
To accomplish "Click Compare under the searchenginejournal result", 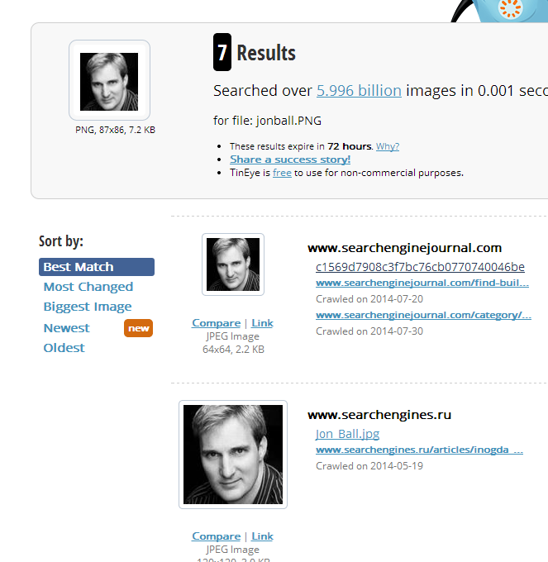I will [216, 323].
